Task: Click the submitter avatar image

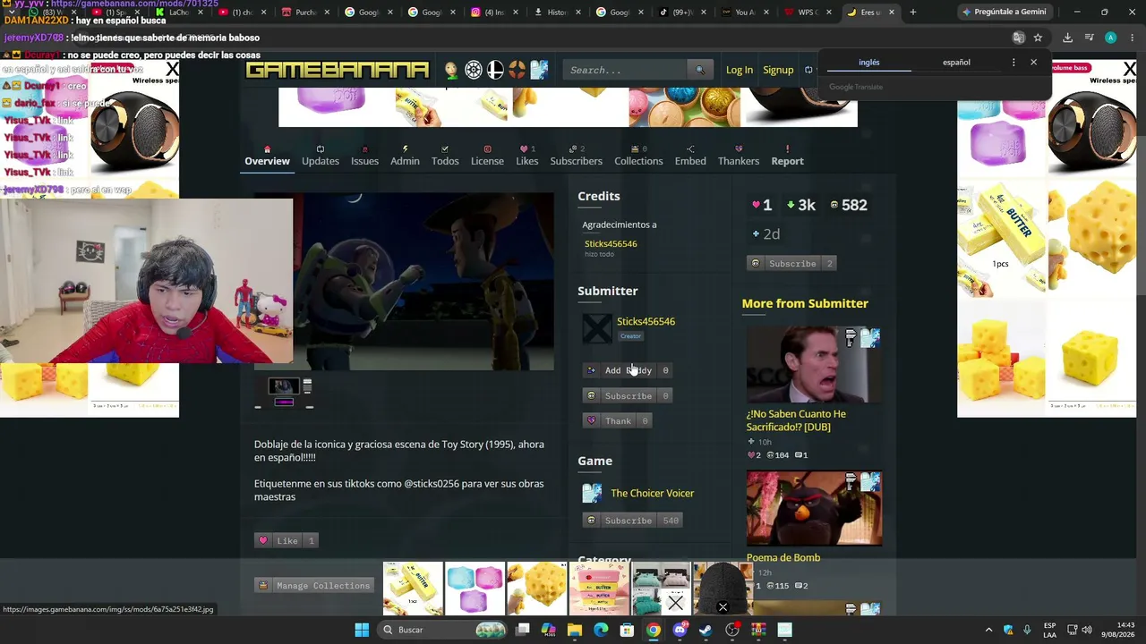Action: tap(596, 329)
